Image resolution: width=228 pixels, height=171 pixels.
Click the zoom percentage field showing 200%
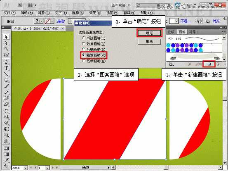click(18, 168)
